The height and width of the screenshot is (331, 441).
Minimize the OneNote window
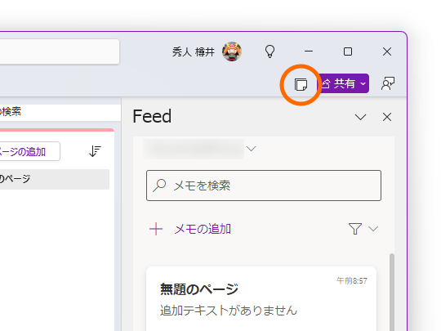pos(309,51)
